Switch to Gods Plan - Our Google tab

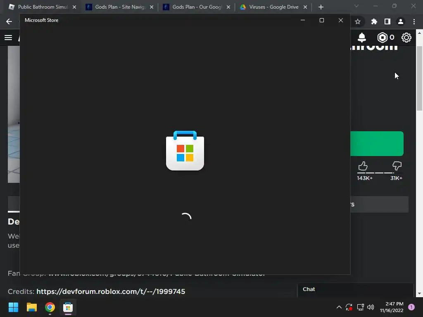point(197,7)
